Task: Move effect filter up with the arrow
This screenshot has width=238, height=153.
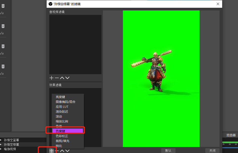Action: [62, 151]
